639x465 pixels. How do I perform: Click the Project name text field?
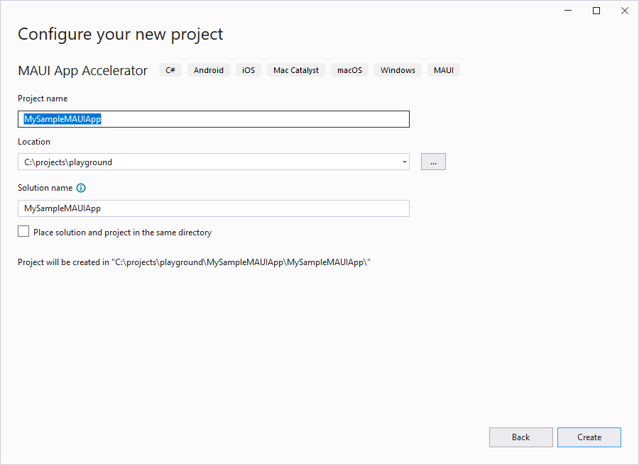coord(213,119)
